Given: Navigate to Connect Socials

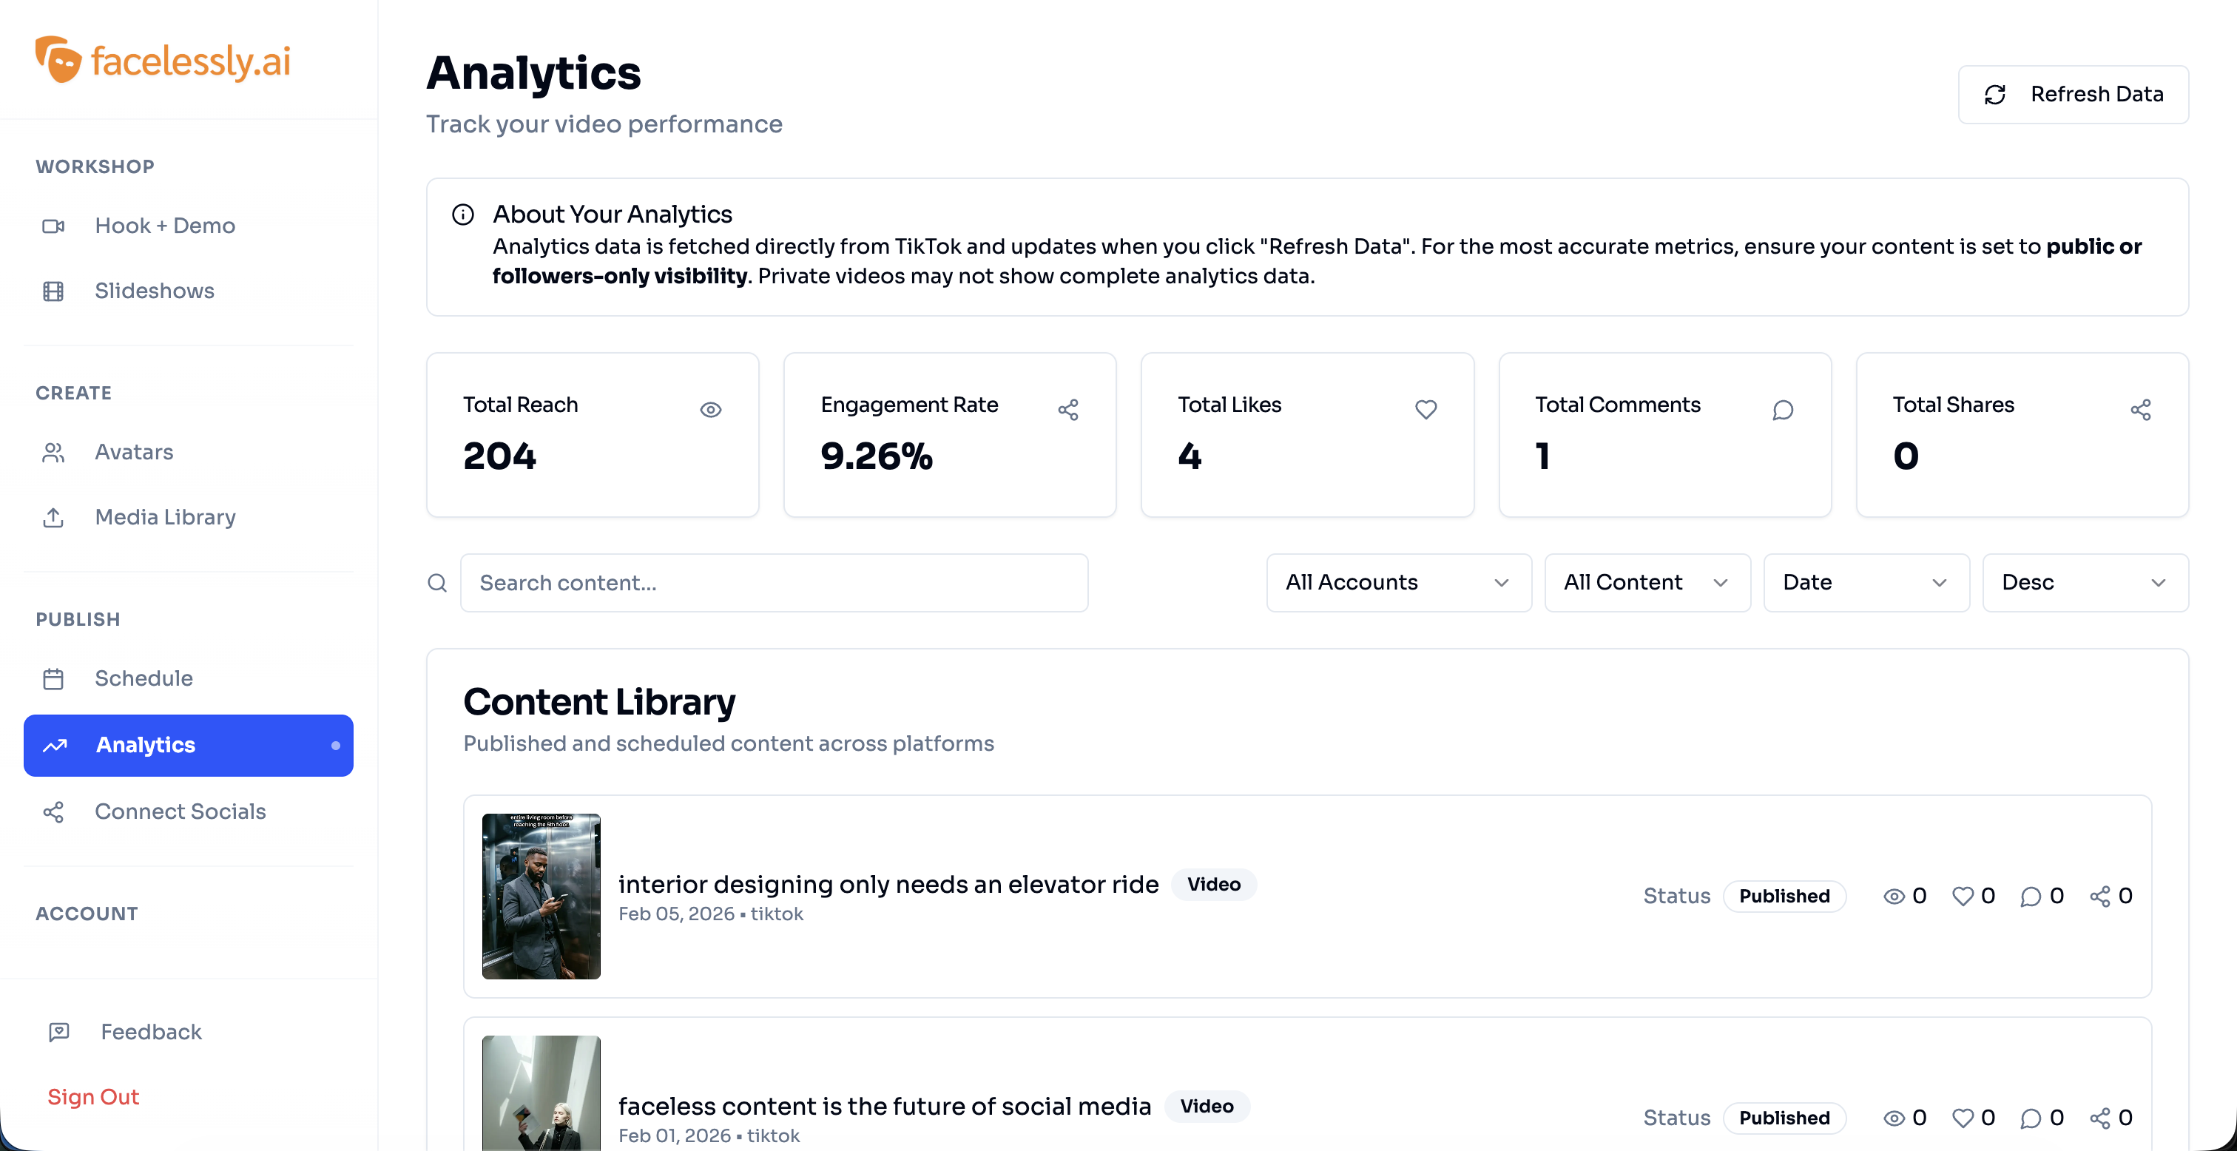Looking at the screenshot, I should click(x=180, y=811).
